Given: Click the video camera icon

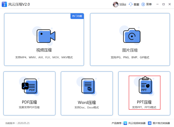Looking at the screenshot, I should click(x=46, y=36).
